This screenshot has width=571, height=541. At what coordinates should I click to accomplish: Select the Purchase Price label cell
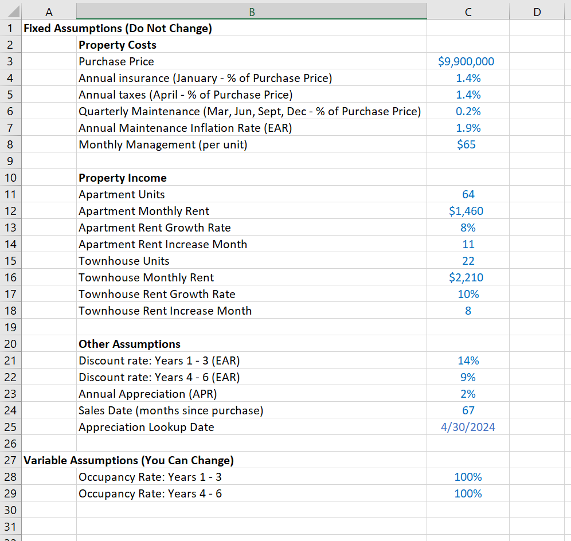(x=252, y=61)
